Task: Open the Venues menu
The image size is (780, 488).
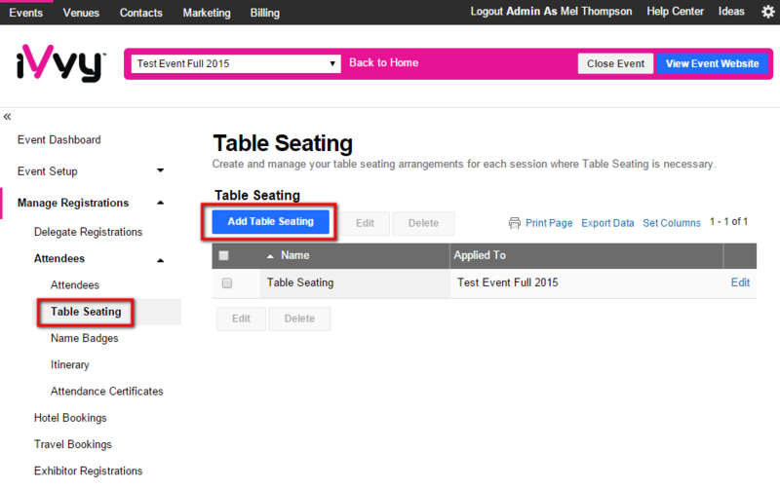Action: click(81, 13)
